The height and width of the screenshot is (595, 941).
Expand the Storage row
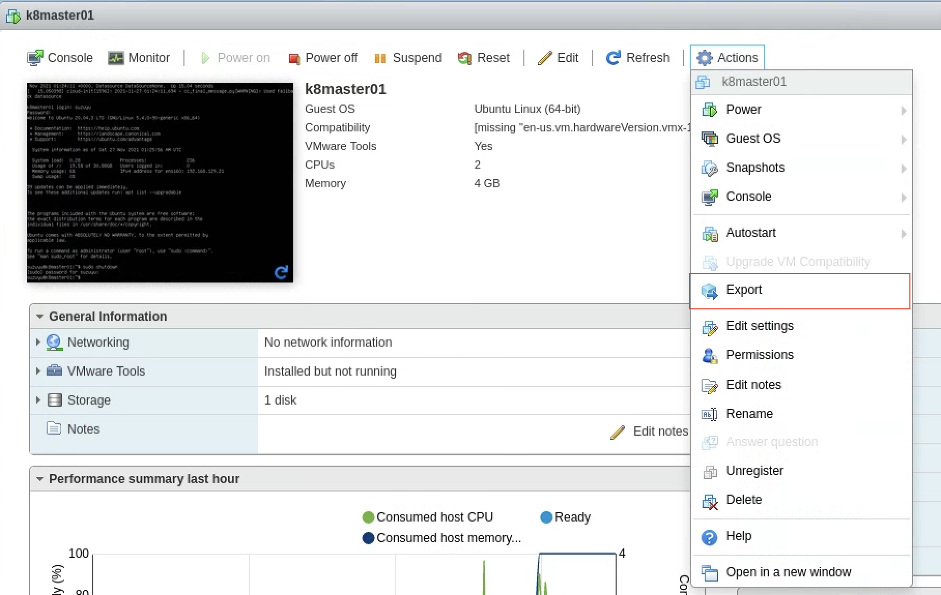tap(38, 400)
